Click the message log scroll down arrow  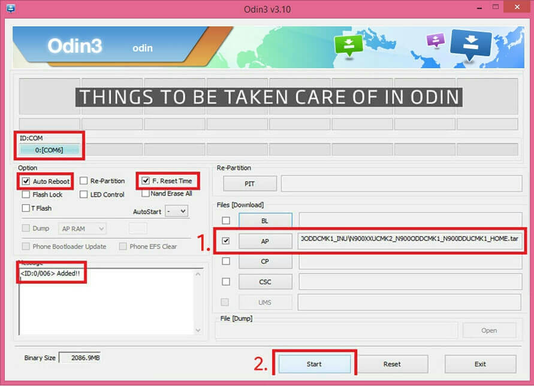click(198, 330)
